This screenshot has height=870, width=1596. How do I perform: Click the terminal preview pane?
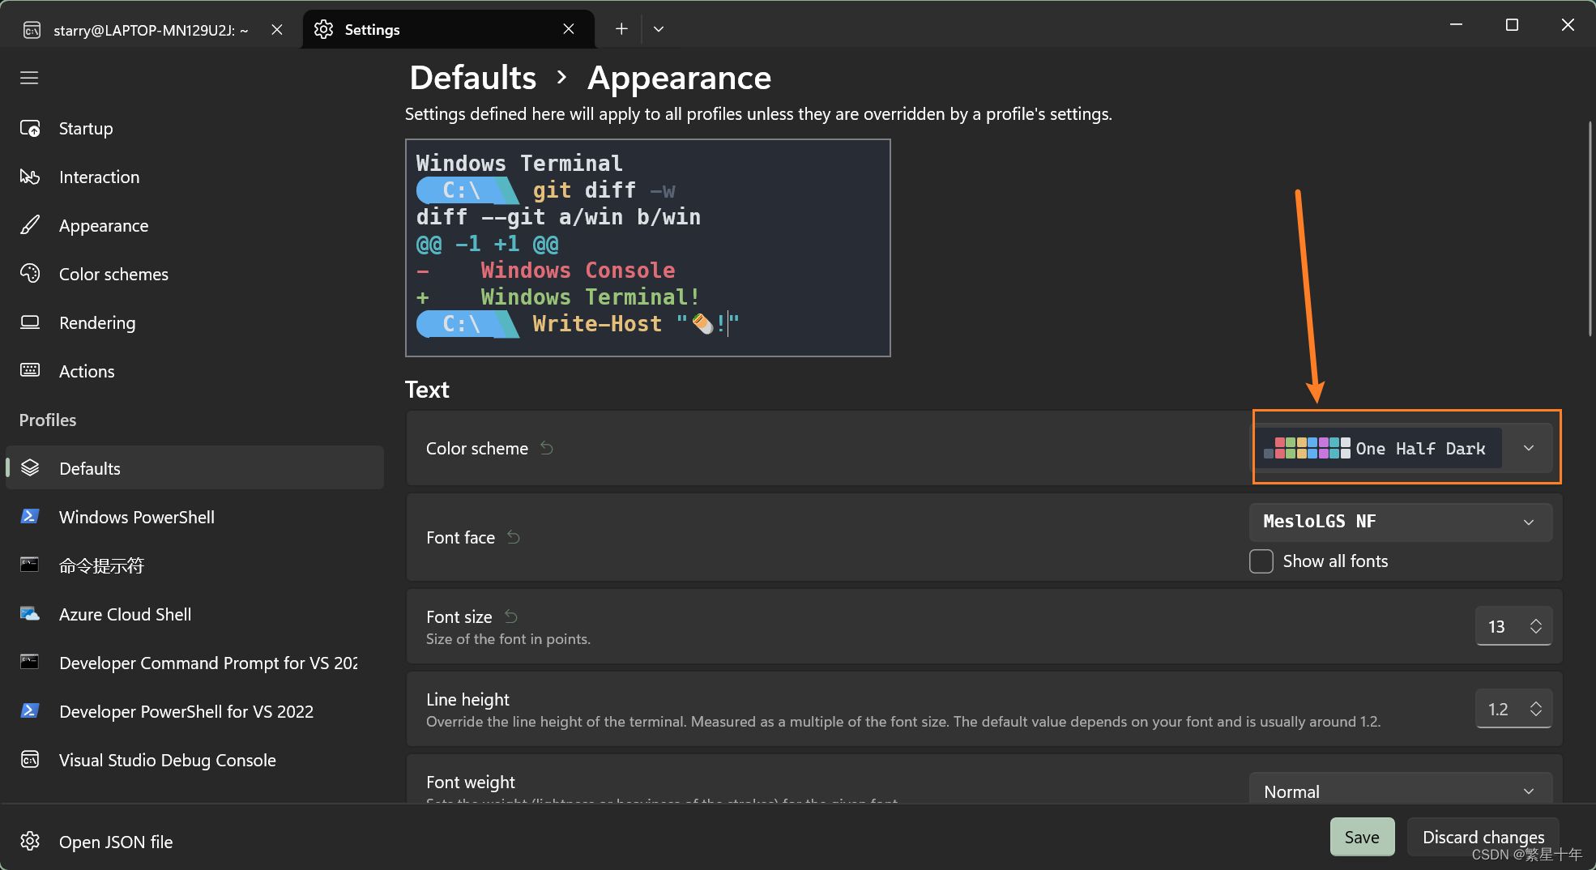[647, 248]
